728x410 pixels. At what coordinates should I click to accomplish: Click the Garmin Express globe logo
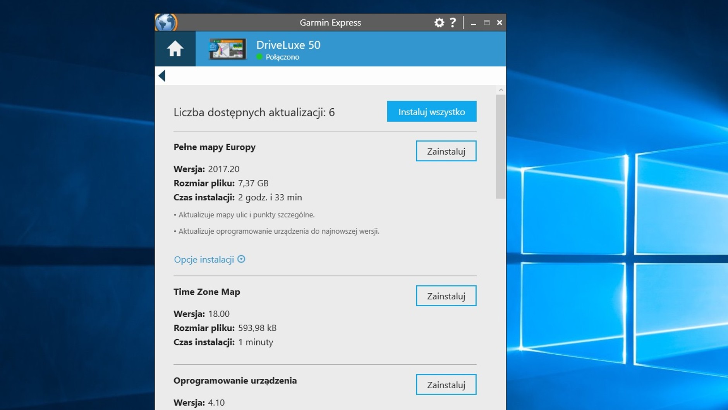(166, 22)
